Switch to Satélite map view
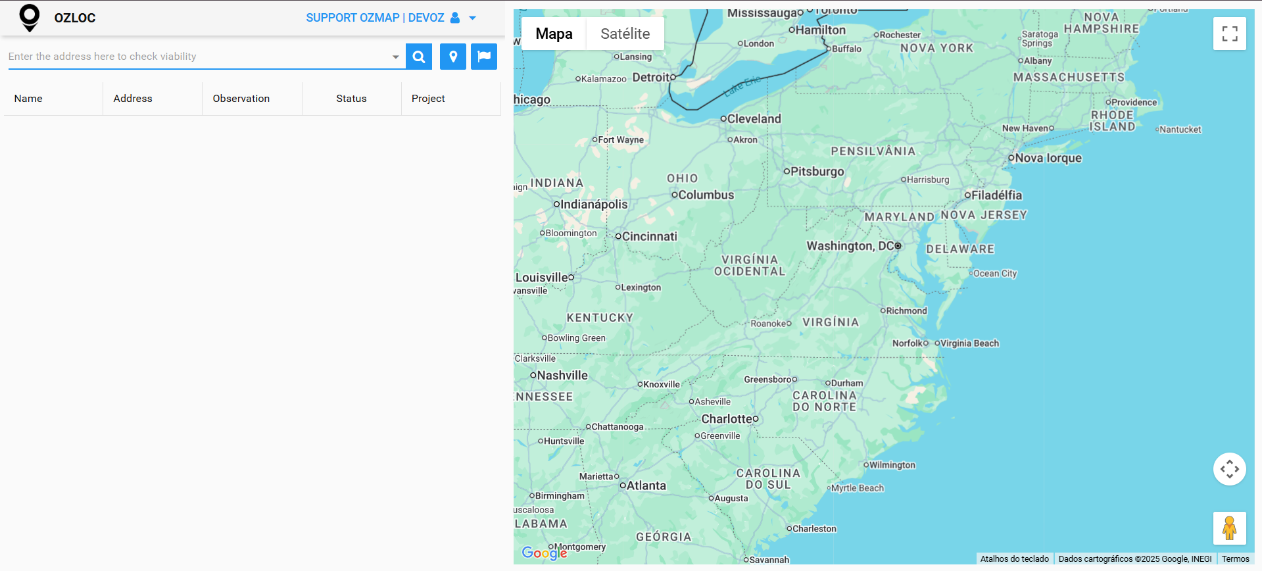 click(625, 34)
